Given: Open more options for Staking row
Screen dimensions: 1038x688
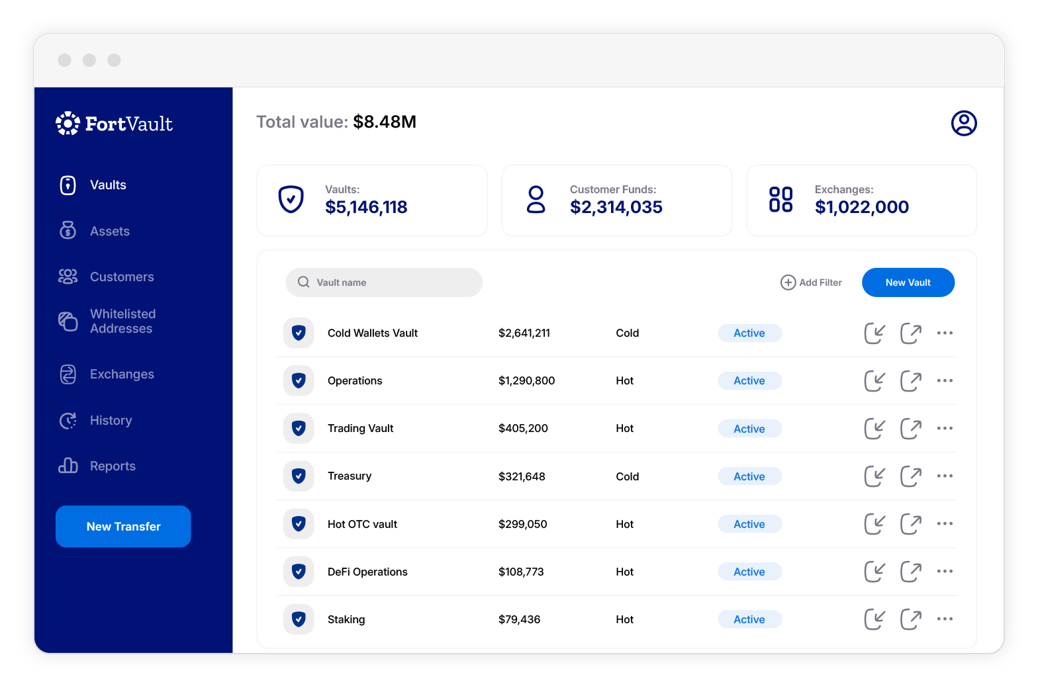Looking at the screenshot, I should tap(945, 619).
